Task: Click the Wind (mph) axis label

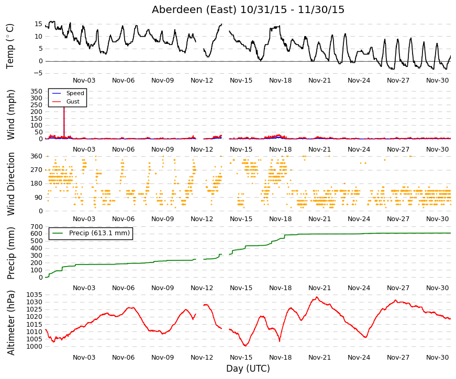Action: (10, 114)
